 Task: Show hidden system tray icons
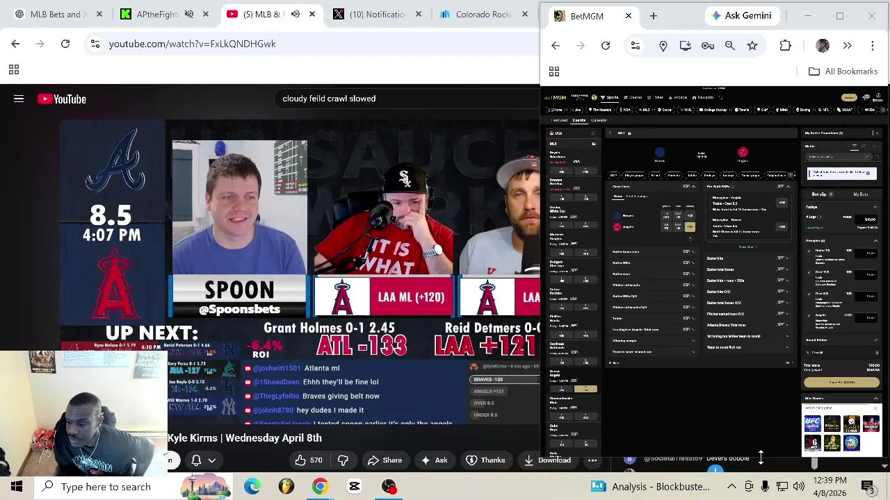coord(731,486)
